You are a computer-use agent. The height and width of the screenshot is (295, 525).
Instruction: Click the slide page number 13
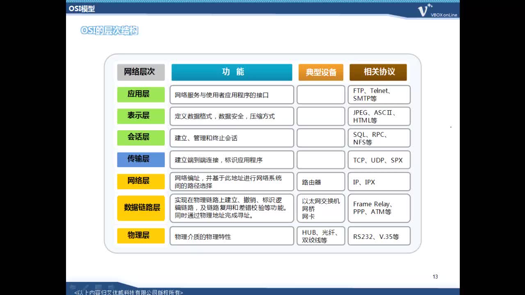435,277
